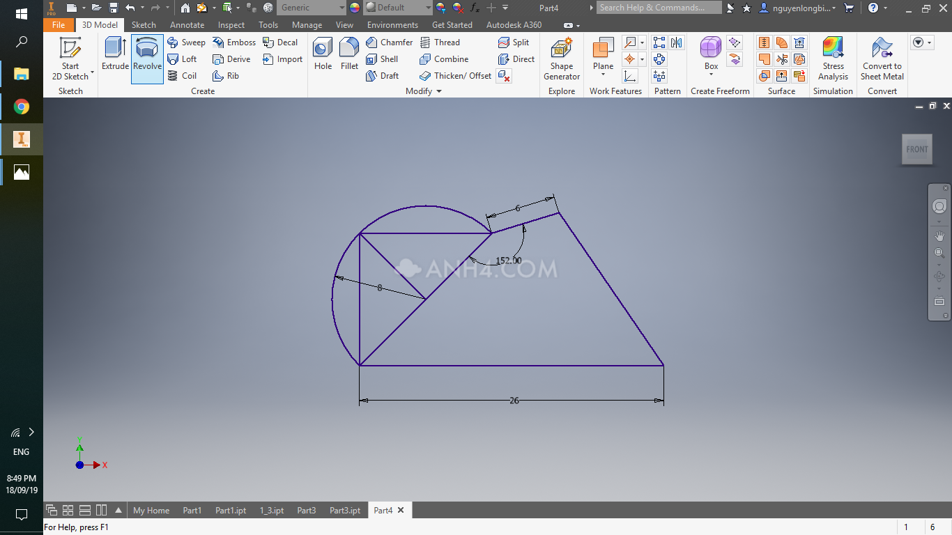Open the My Home document tab
Screen dimensions: 952x535
(x=151, y=510)
